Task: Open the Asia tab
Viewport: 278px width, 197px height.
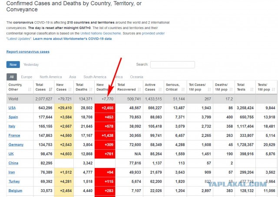Action: (73, 77)
